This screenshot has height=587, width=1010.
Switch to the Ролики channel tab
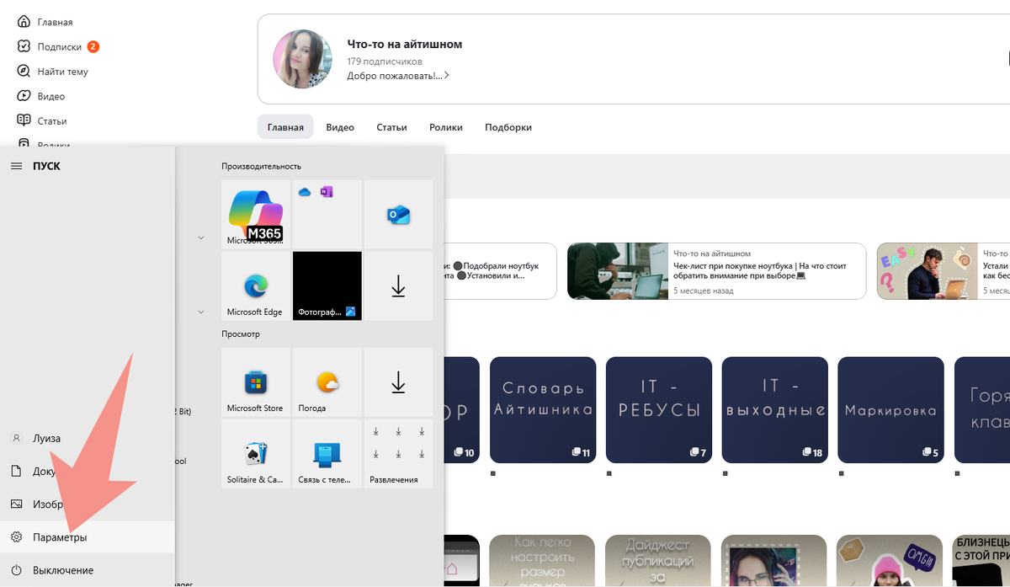446,127
